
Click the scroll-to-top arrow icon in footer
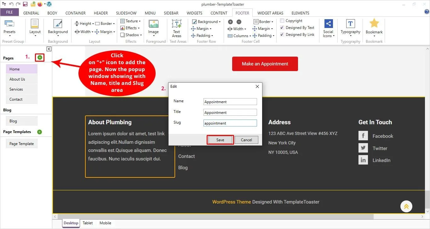(x=406, y=206)
